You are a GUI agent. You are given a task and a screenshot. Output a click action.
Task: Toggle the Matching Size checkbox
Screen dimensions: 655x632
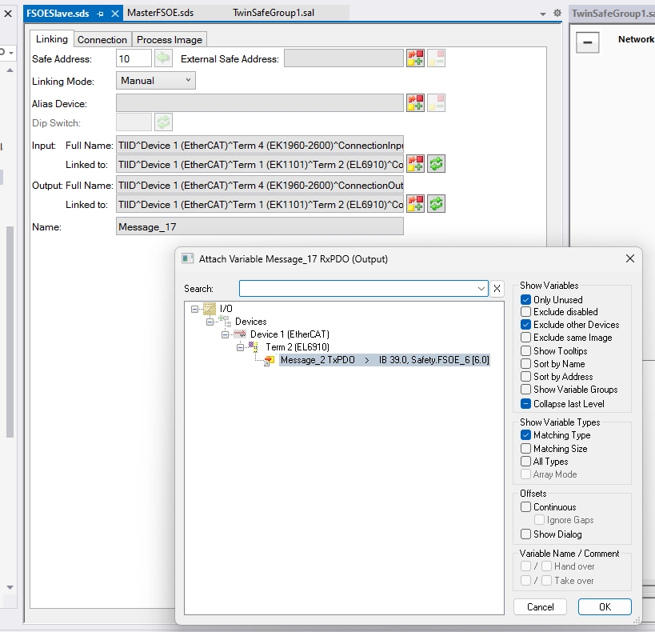(x=525, y=449)
